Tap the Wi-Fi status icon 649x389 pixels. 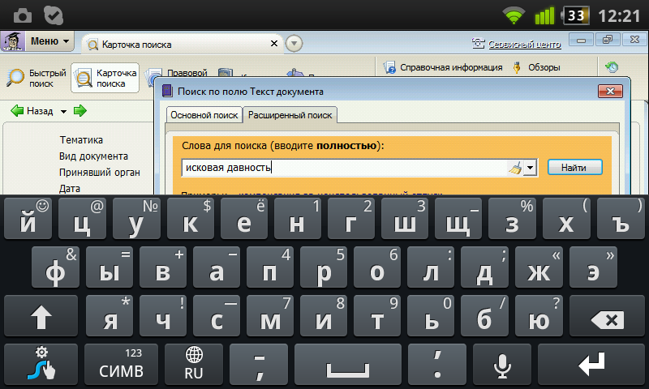click(x=514, y=15)
